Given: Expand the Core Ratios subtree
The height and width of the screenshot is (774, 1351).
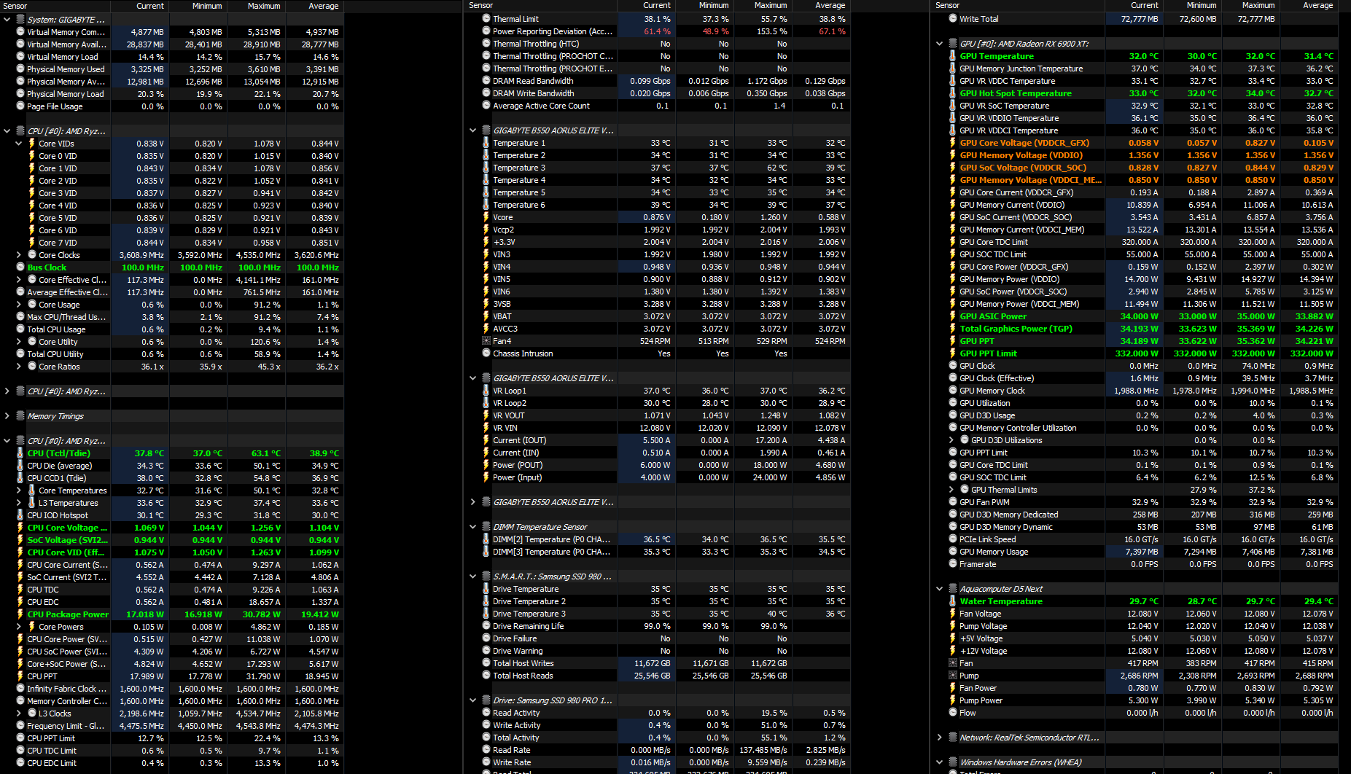Looking at the screenshot, I should 19,367.
